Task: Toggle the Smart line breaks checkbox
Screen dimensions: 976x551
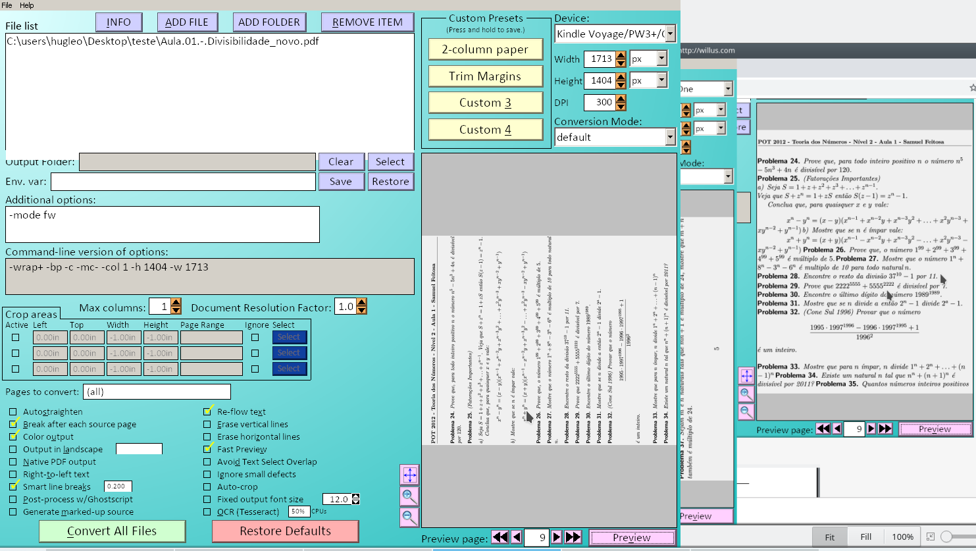Action: coord(13,487)
